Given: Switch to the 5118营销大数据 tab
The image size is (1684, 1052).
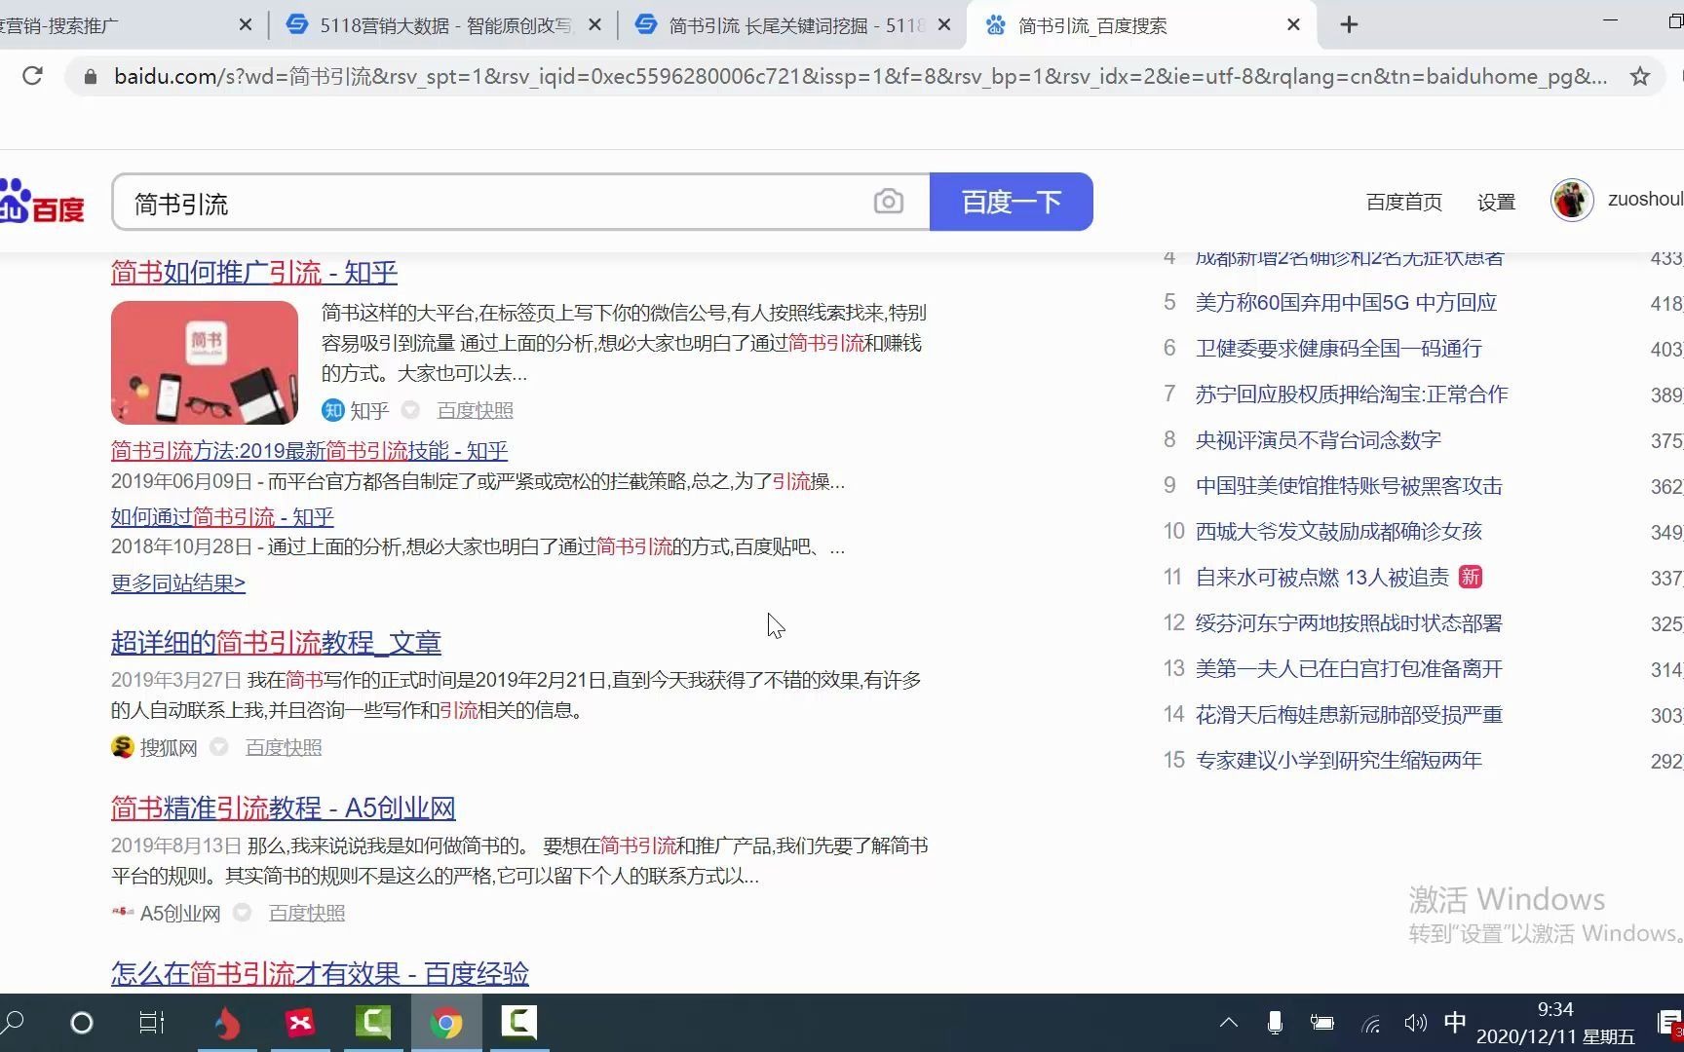Looking at the screenshot, I should [x=443, y=25].
